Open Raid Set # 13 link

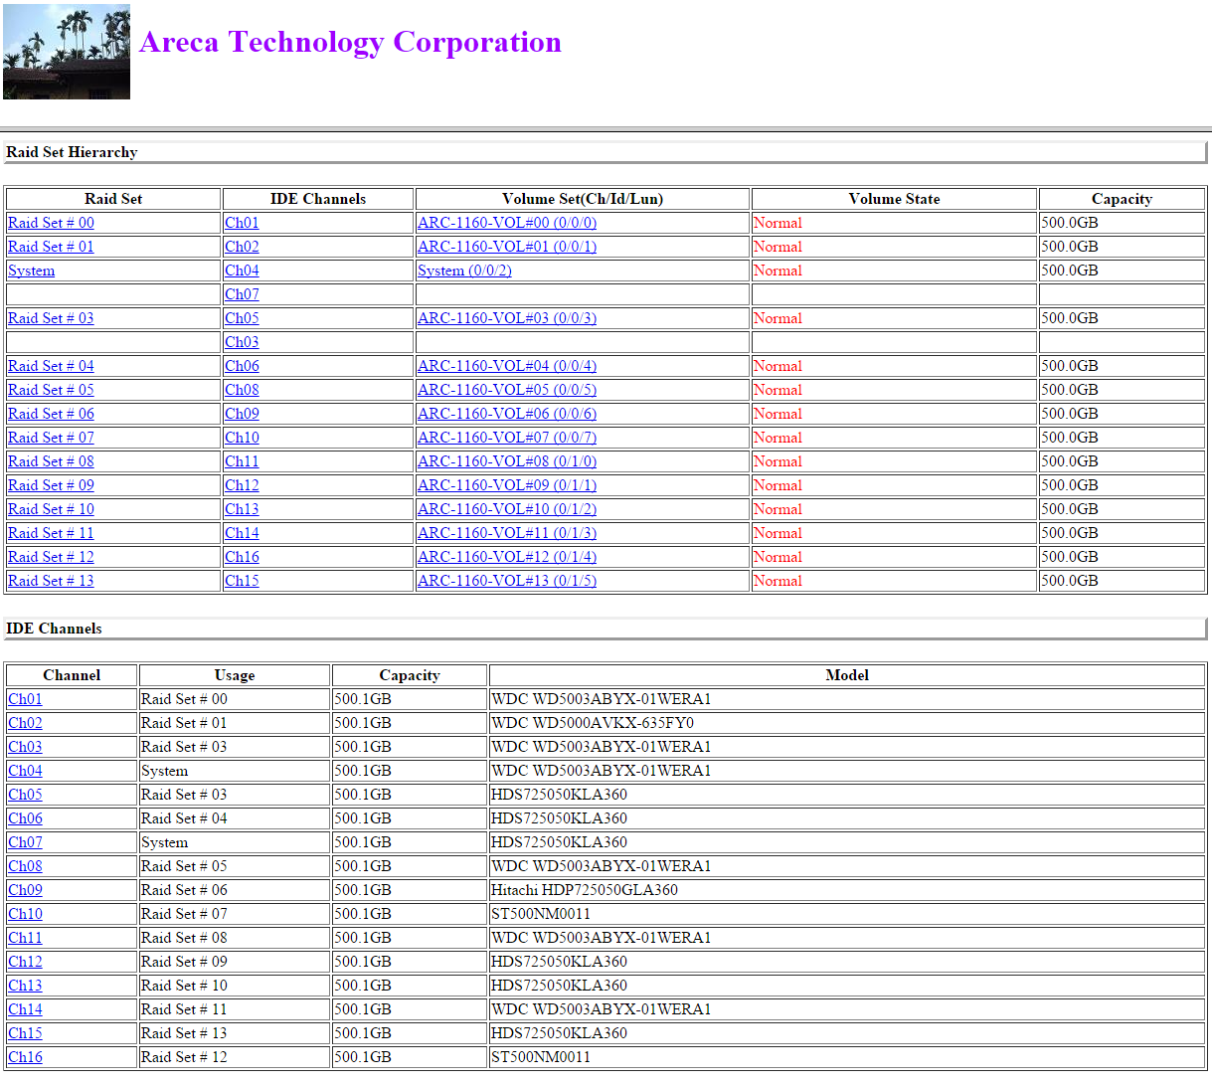click(x=51, y=581)
